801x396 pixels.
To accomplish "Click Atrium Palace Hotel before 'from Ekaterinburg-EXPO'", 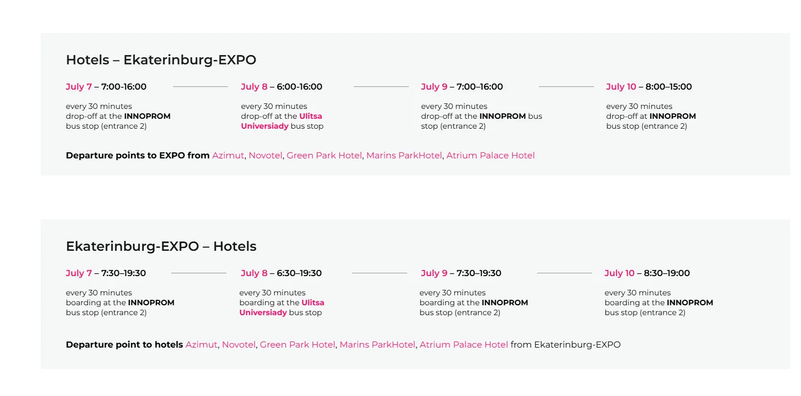I will click(x=464, y=345).
